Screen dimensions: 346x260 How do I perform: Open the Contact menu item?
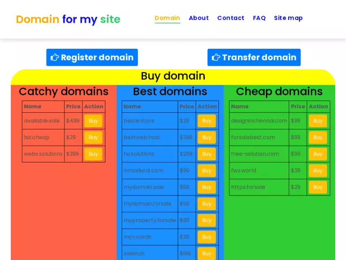230,18
